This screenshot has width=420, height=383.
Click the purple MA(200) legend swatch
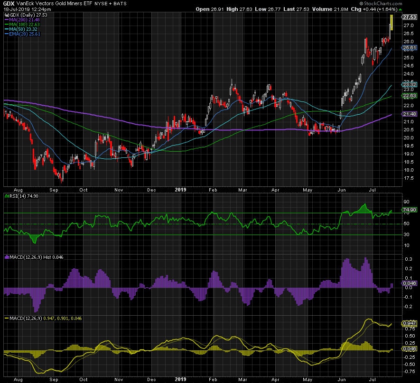(6, 20)
